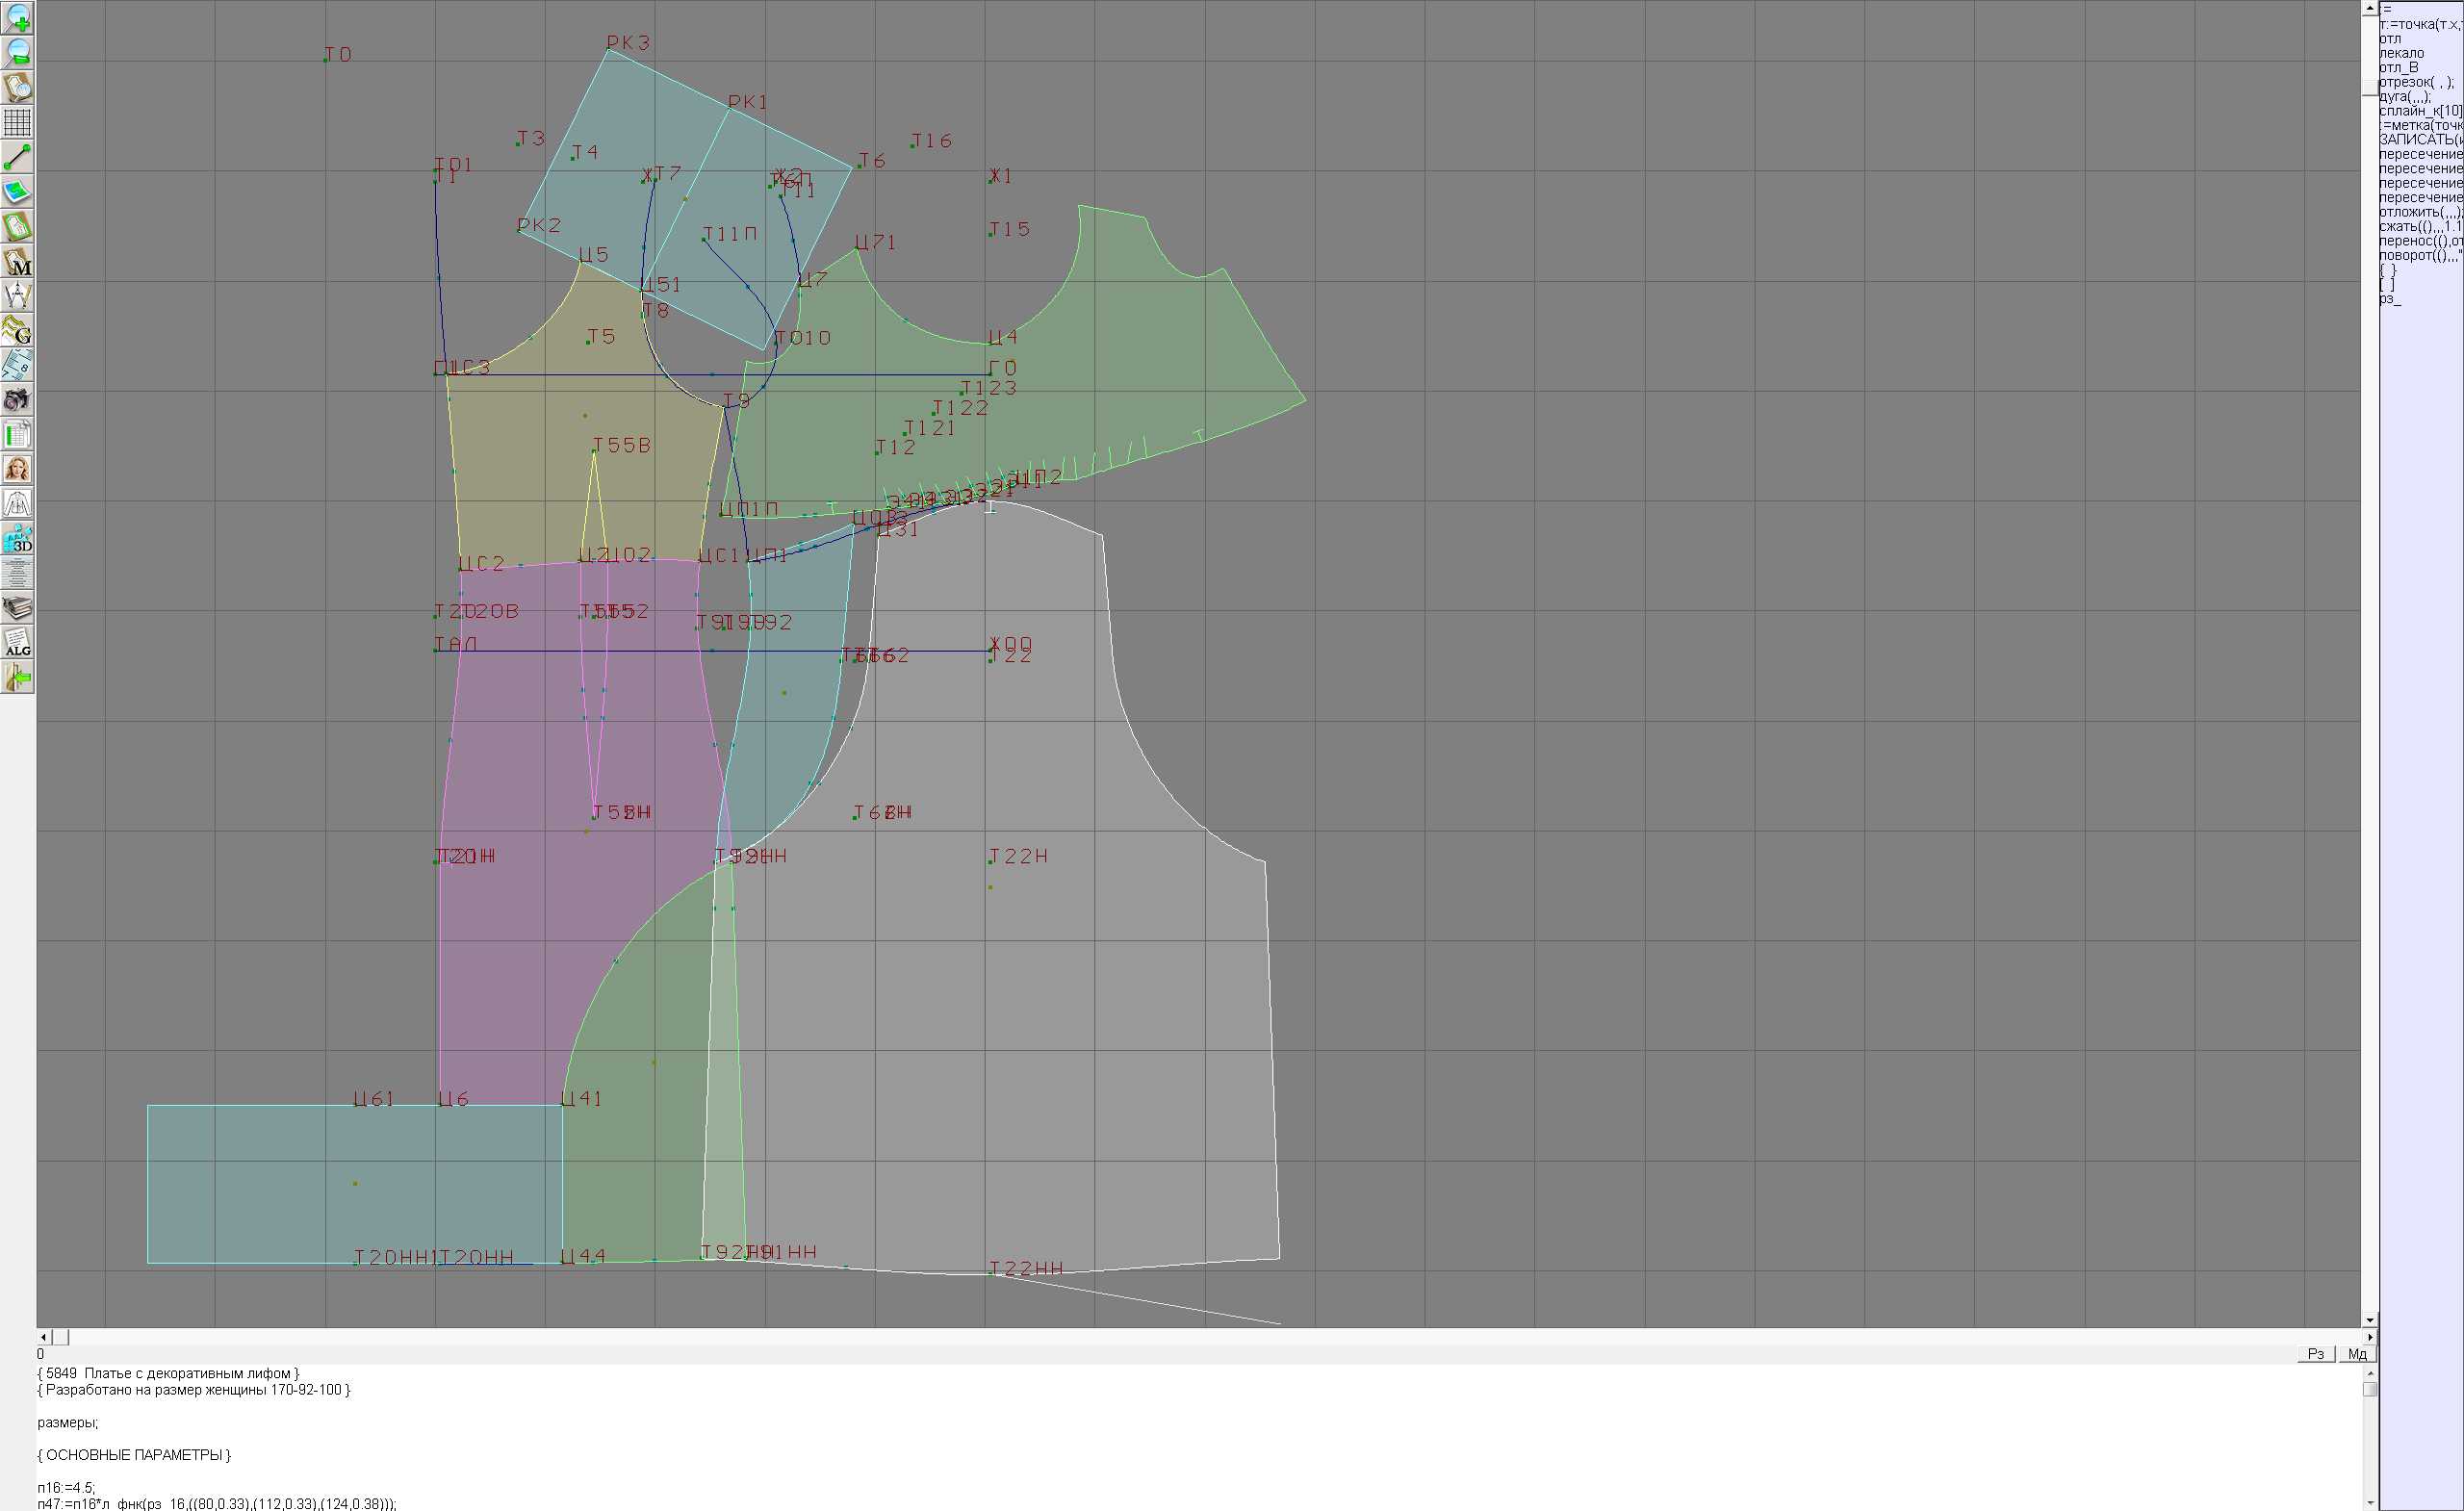Open the compass and ruler tool
The width and height of the screenshot is (2464, 1511).
17,296
